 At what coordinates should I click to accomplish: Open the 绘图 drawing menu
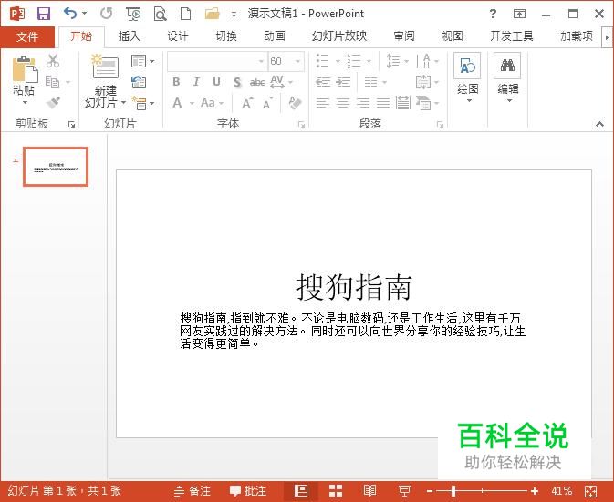click(467, 78)
